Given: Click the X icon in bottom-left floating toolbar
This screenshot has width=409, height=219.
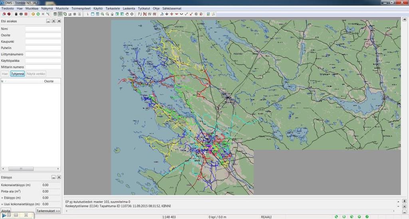Looking at the screenshot, I should [26, 215].
